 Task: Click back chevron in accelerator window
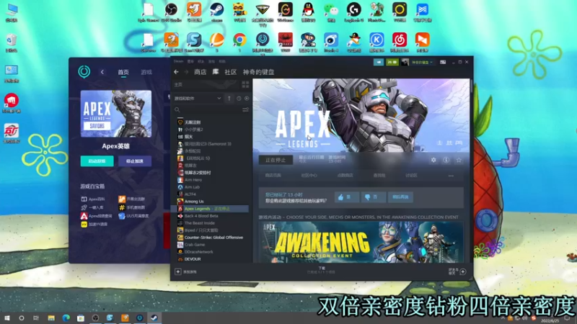(x=102, y=72)
